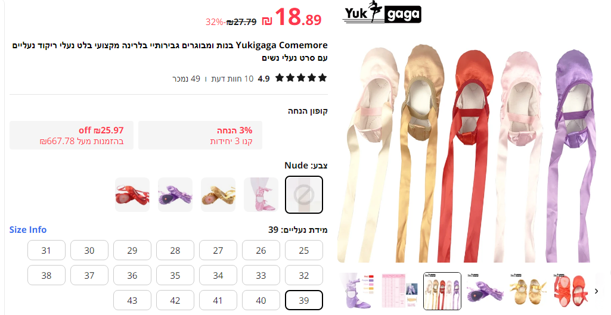The width and height of the screenshot is (611, 315).
Task: Open the gold shoes thumbnail image
Action: point(528,291)
